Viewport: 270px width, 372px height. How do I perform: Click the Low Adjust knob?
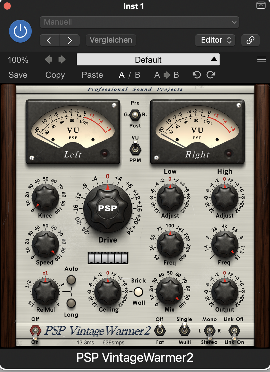pos(170,198)
